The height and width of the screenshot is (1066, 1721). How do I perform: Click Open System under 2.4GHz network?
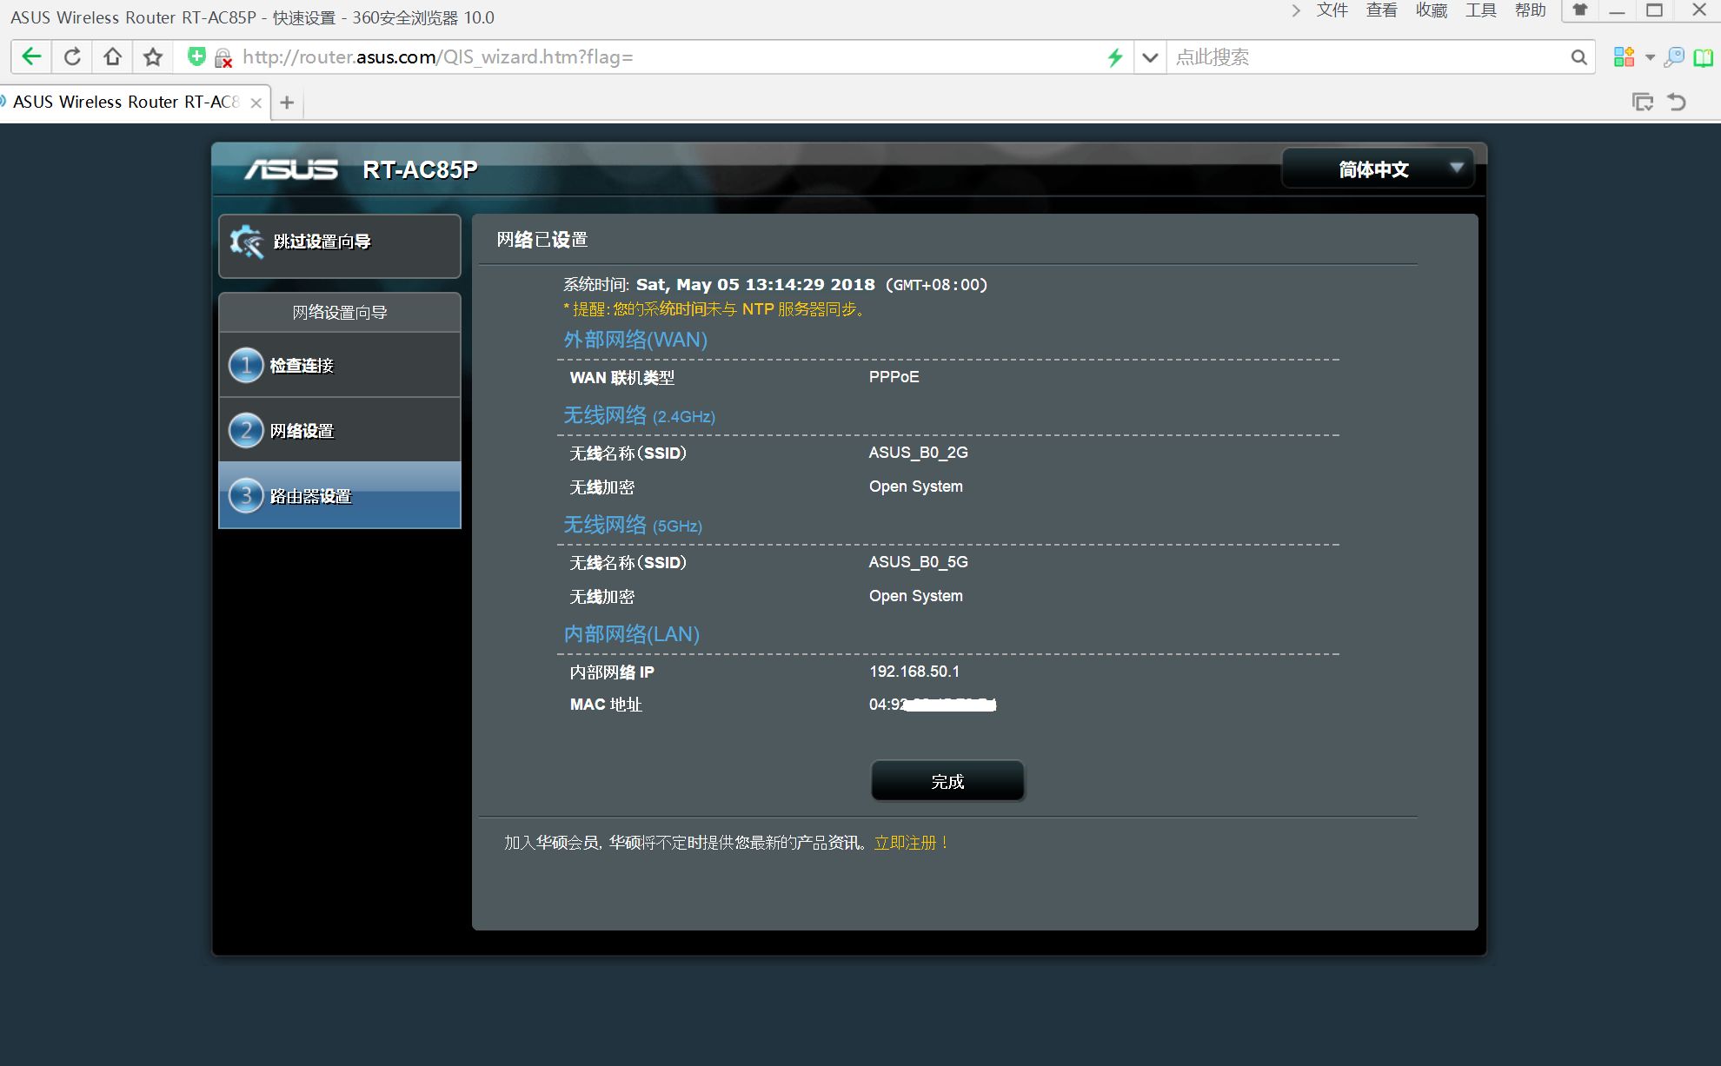click(915, 487)
